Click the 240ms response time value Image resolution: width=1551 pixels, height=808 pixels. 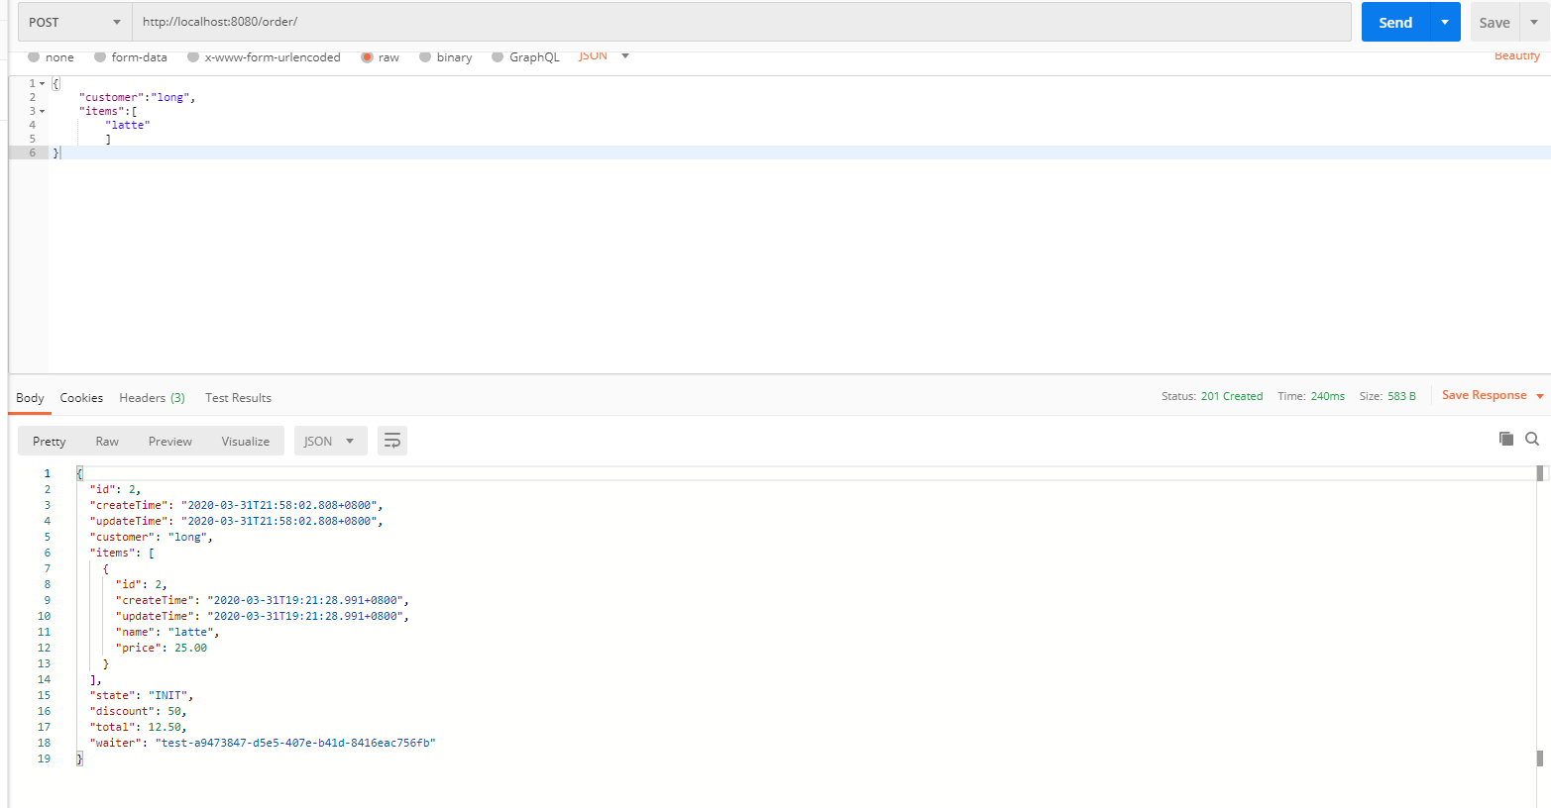click(1328, 396)
